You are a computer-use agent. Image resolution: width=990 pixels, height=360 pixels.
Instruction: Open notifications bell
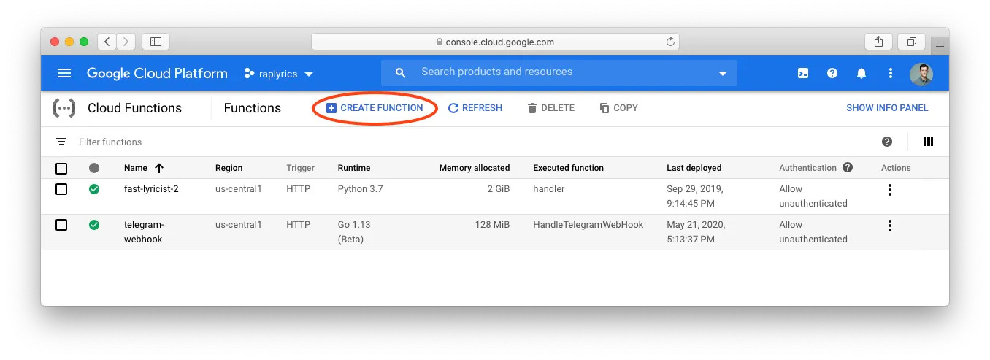(862, 73)
